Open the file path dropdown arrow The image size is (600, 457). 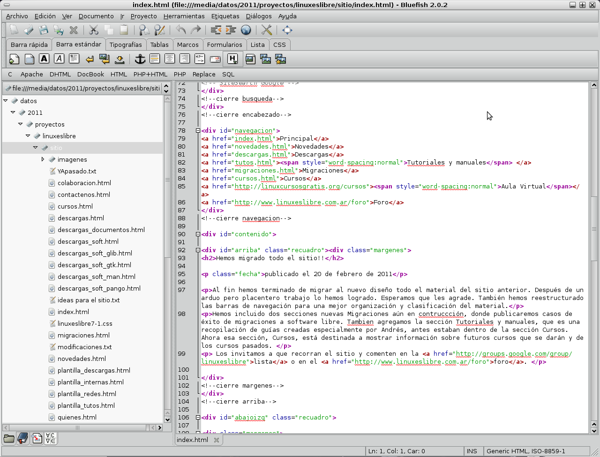167,88
